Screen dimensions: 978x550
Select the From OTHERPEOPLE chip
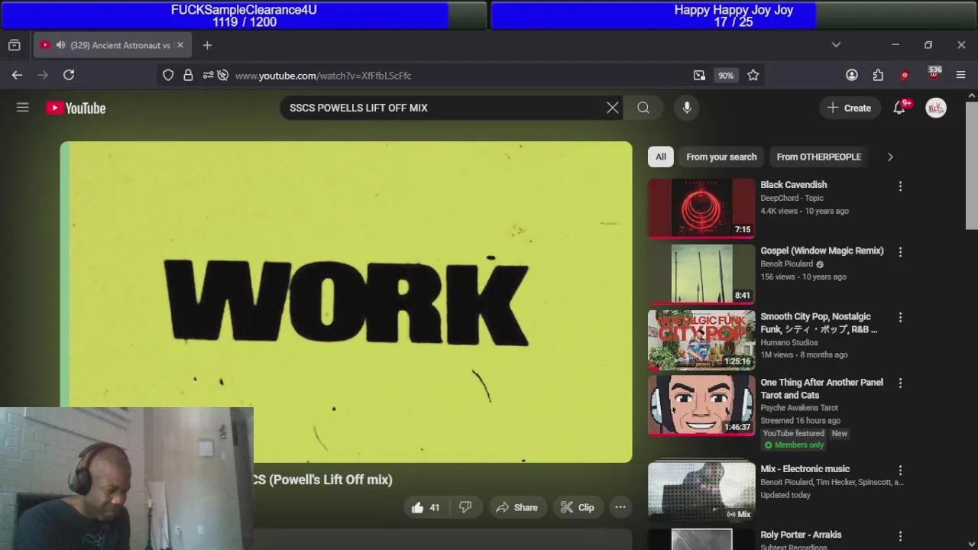tap(818, 157)
